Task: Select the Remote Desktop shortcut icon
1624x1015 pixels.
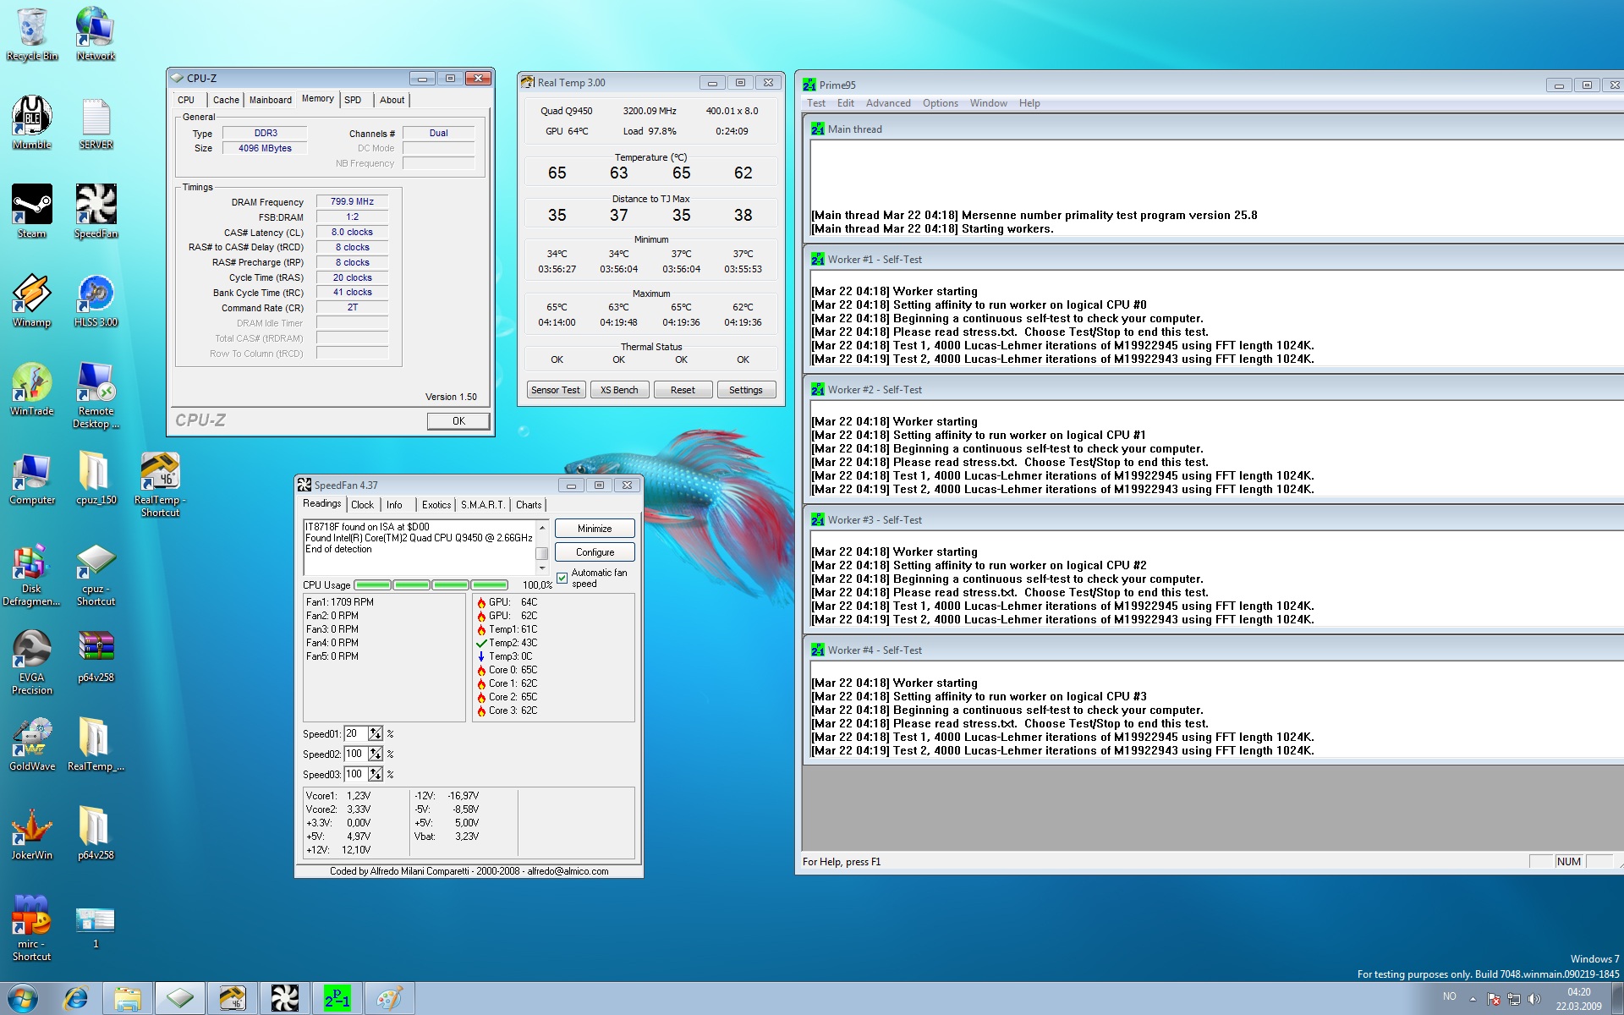Action: [96, 395]
